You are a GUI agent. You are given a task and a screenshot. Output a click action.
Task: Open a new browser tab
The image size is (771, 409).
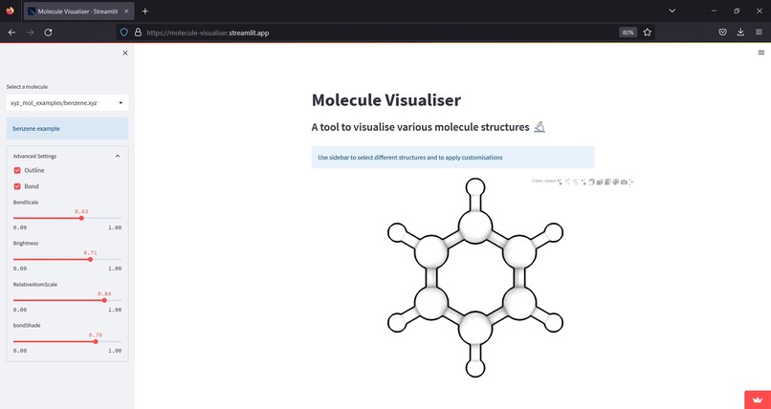tap(145, 11)
